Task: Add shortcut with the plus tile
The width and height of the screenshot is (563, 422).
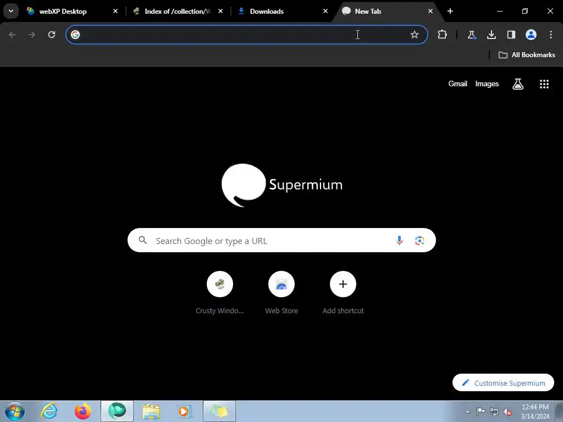Action: [343, 293]
